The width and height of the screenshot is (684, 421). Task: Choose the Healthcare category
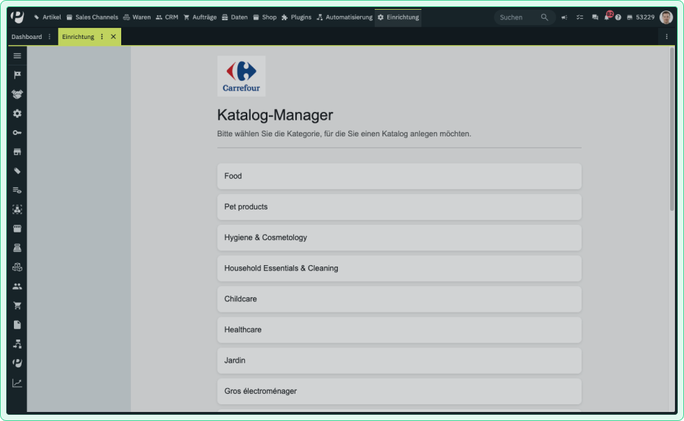399,330
